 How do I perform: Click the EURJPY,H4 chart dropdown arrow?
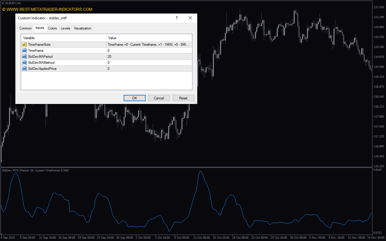3,3
